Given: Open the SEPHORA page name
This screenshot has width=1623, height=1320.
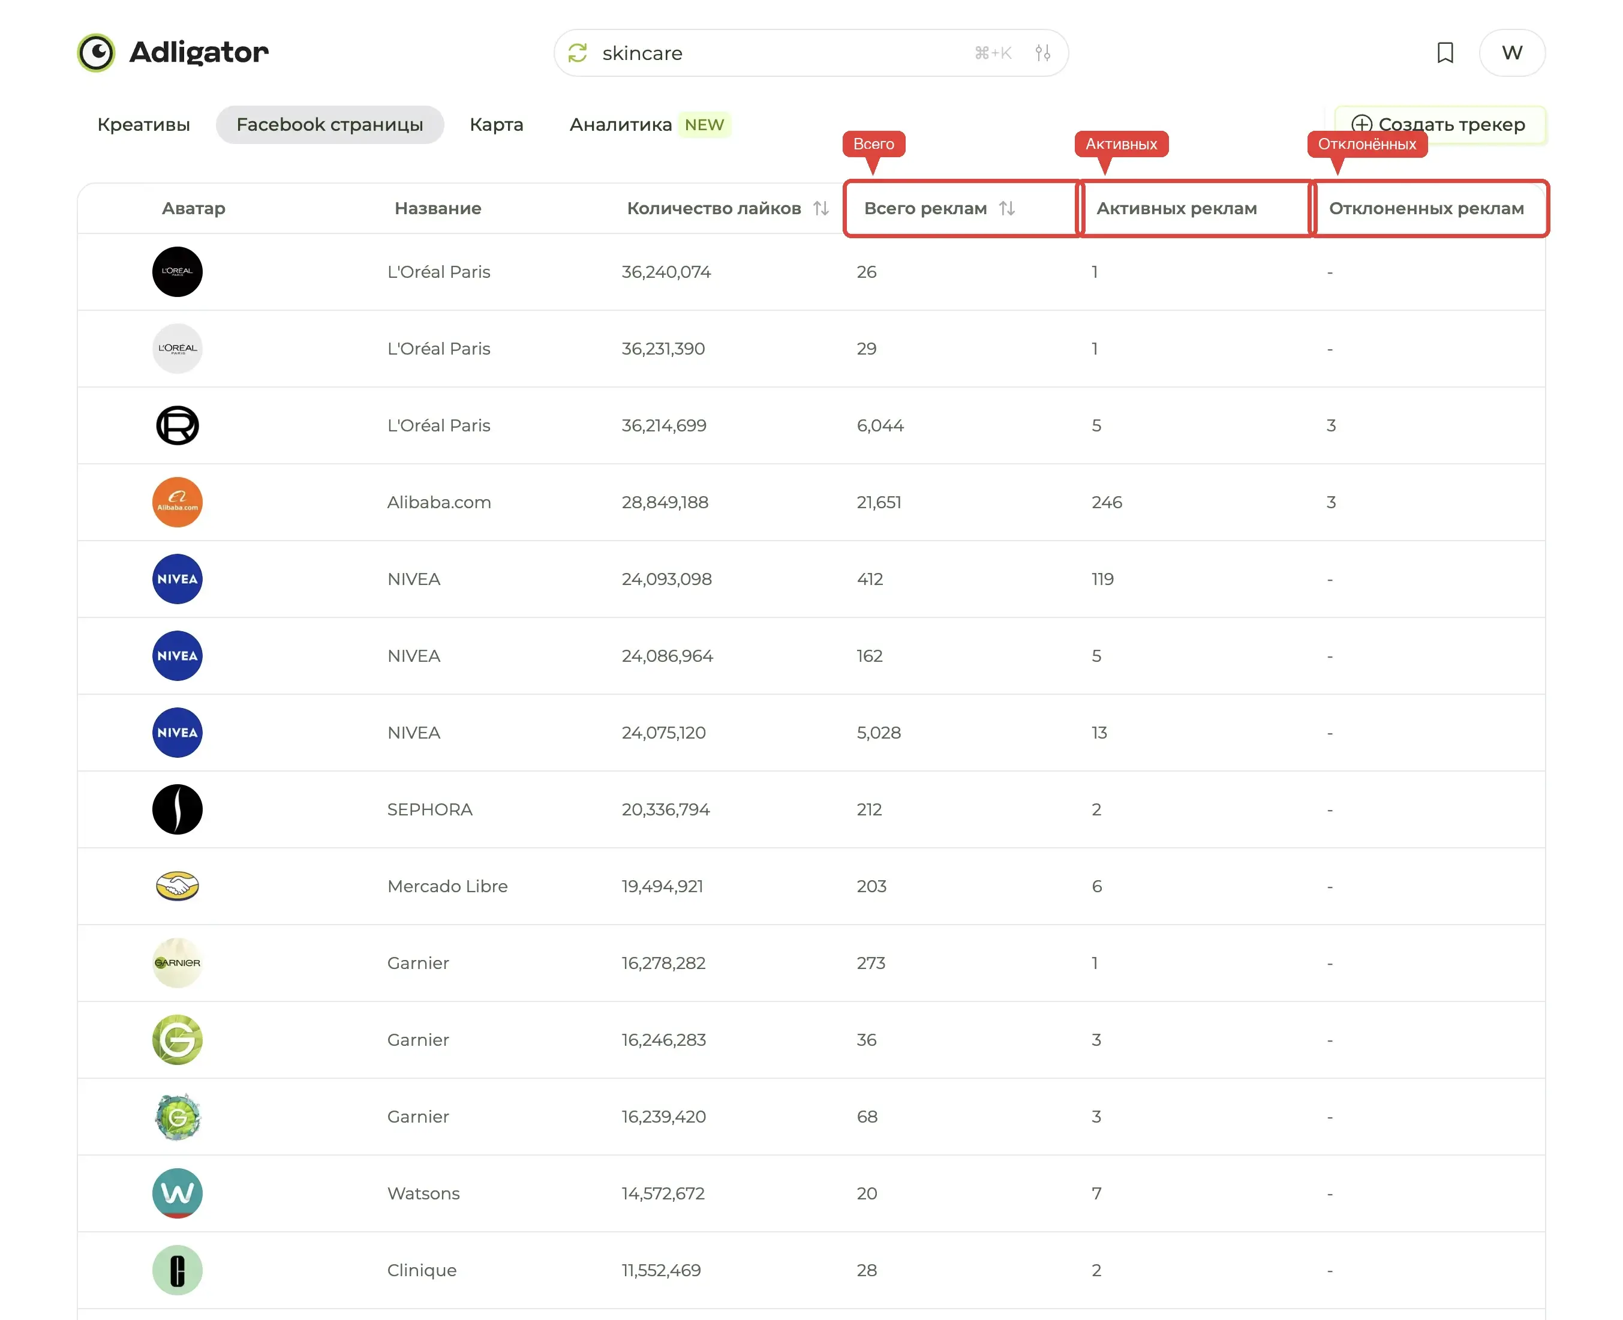Looking at the screenshot, I should tap(430, 809).
